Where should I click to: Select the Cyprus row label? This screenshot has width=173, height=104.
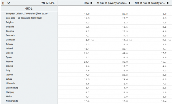pos(10,75)
